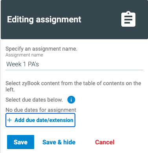Click the word 'left.' in the instructions
Viewport: 148px width, 153px height.
click(10, 90)
